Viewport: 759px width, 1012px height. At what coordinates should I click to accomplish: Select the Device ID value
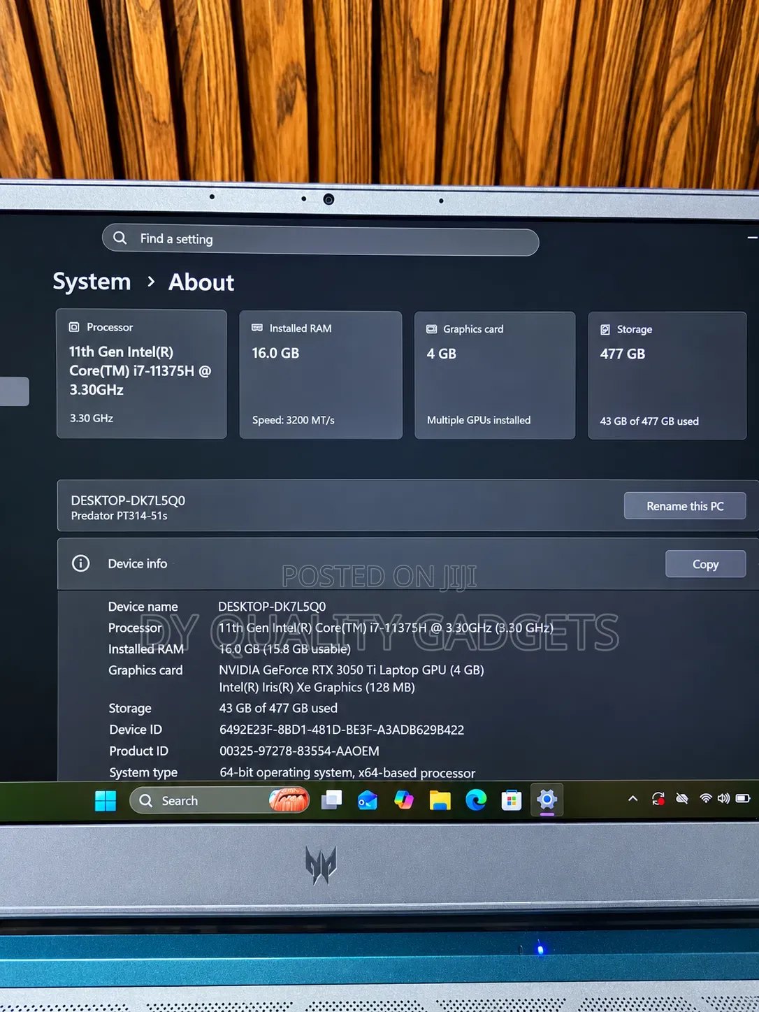342,730
